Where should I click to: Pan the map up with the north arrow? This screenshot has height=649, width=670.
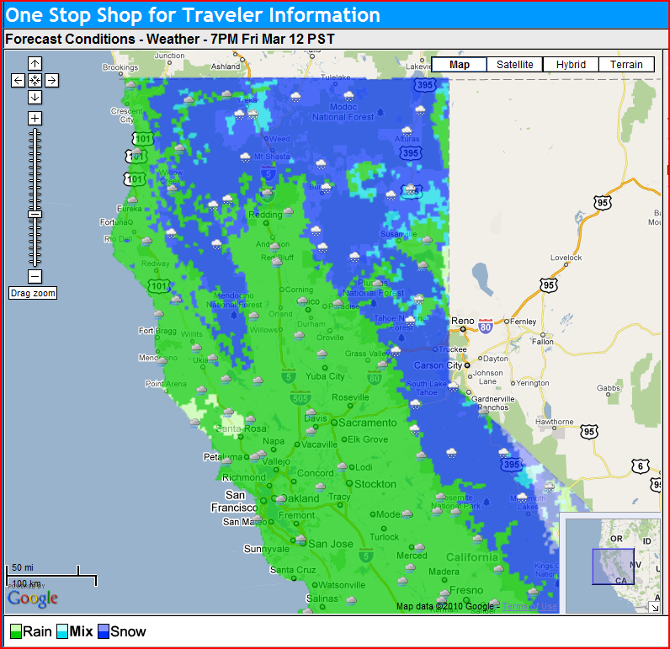pos(35,64)
